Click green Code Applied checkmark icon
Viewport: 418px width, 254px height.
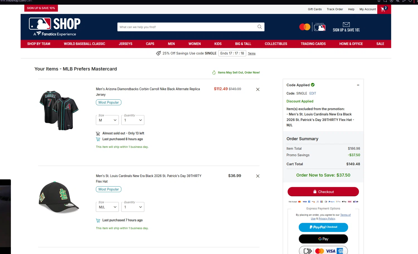313,85
